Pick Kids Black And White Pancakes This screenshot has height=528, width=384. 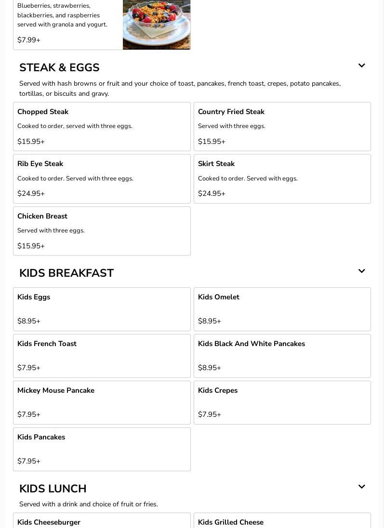click(282, 356)
